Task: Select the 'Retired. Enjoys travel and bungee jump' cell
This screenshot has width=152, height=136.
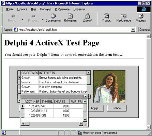Action: (x=63, y=91)
